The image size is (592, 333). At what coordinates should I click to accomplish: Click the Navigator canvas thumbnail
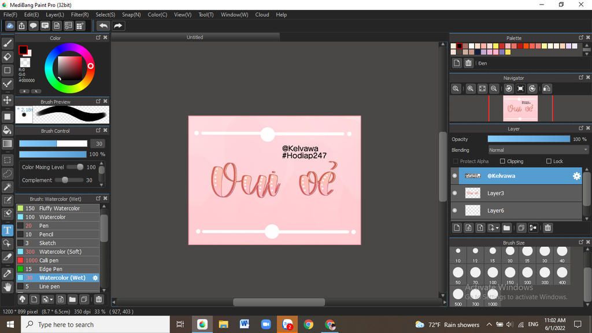click(520, 108)
